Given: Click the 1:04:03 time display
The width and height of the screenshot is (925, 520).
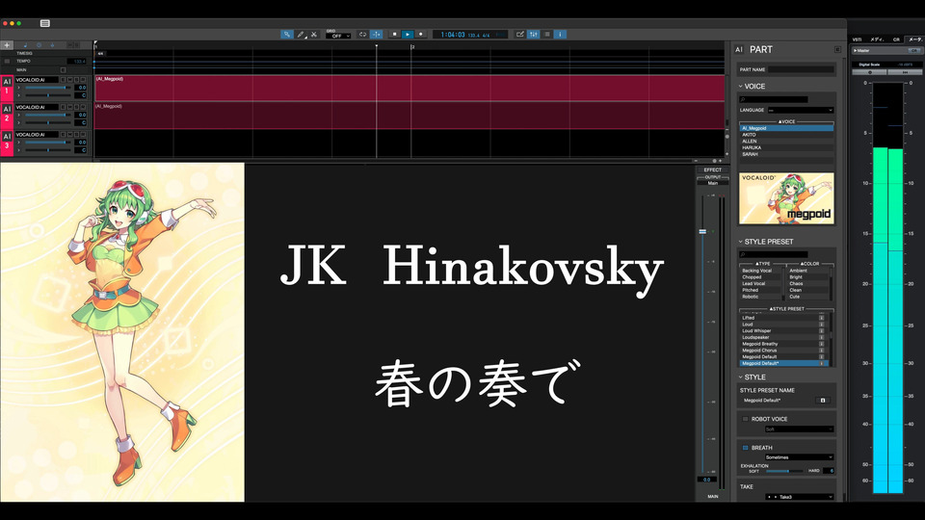Looking at the screenshot, I should (453, 35).
